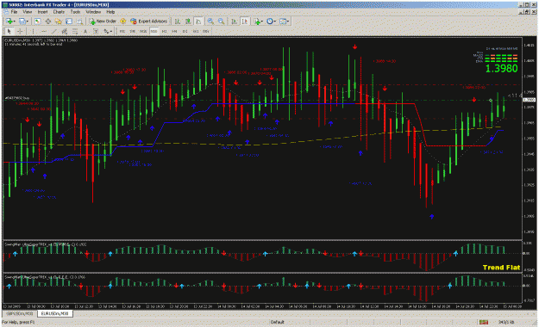Screen dimensions: 539x327
Task: Expand the Arrows tool dropdown arrow
Action: coord(111,32)
